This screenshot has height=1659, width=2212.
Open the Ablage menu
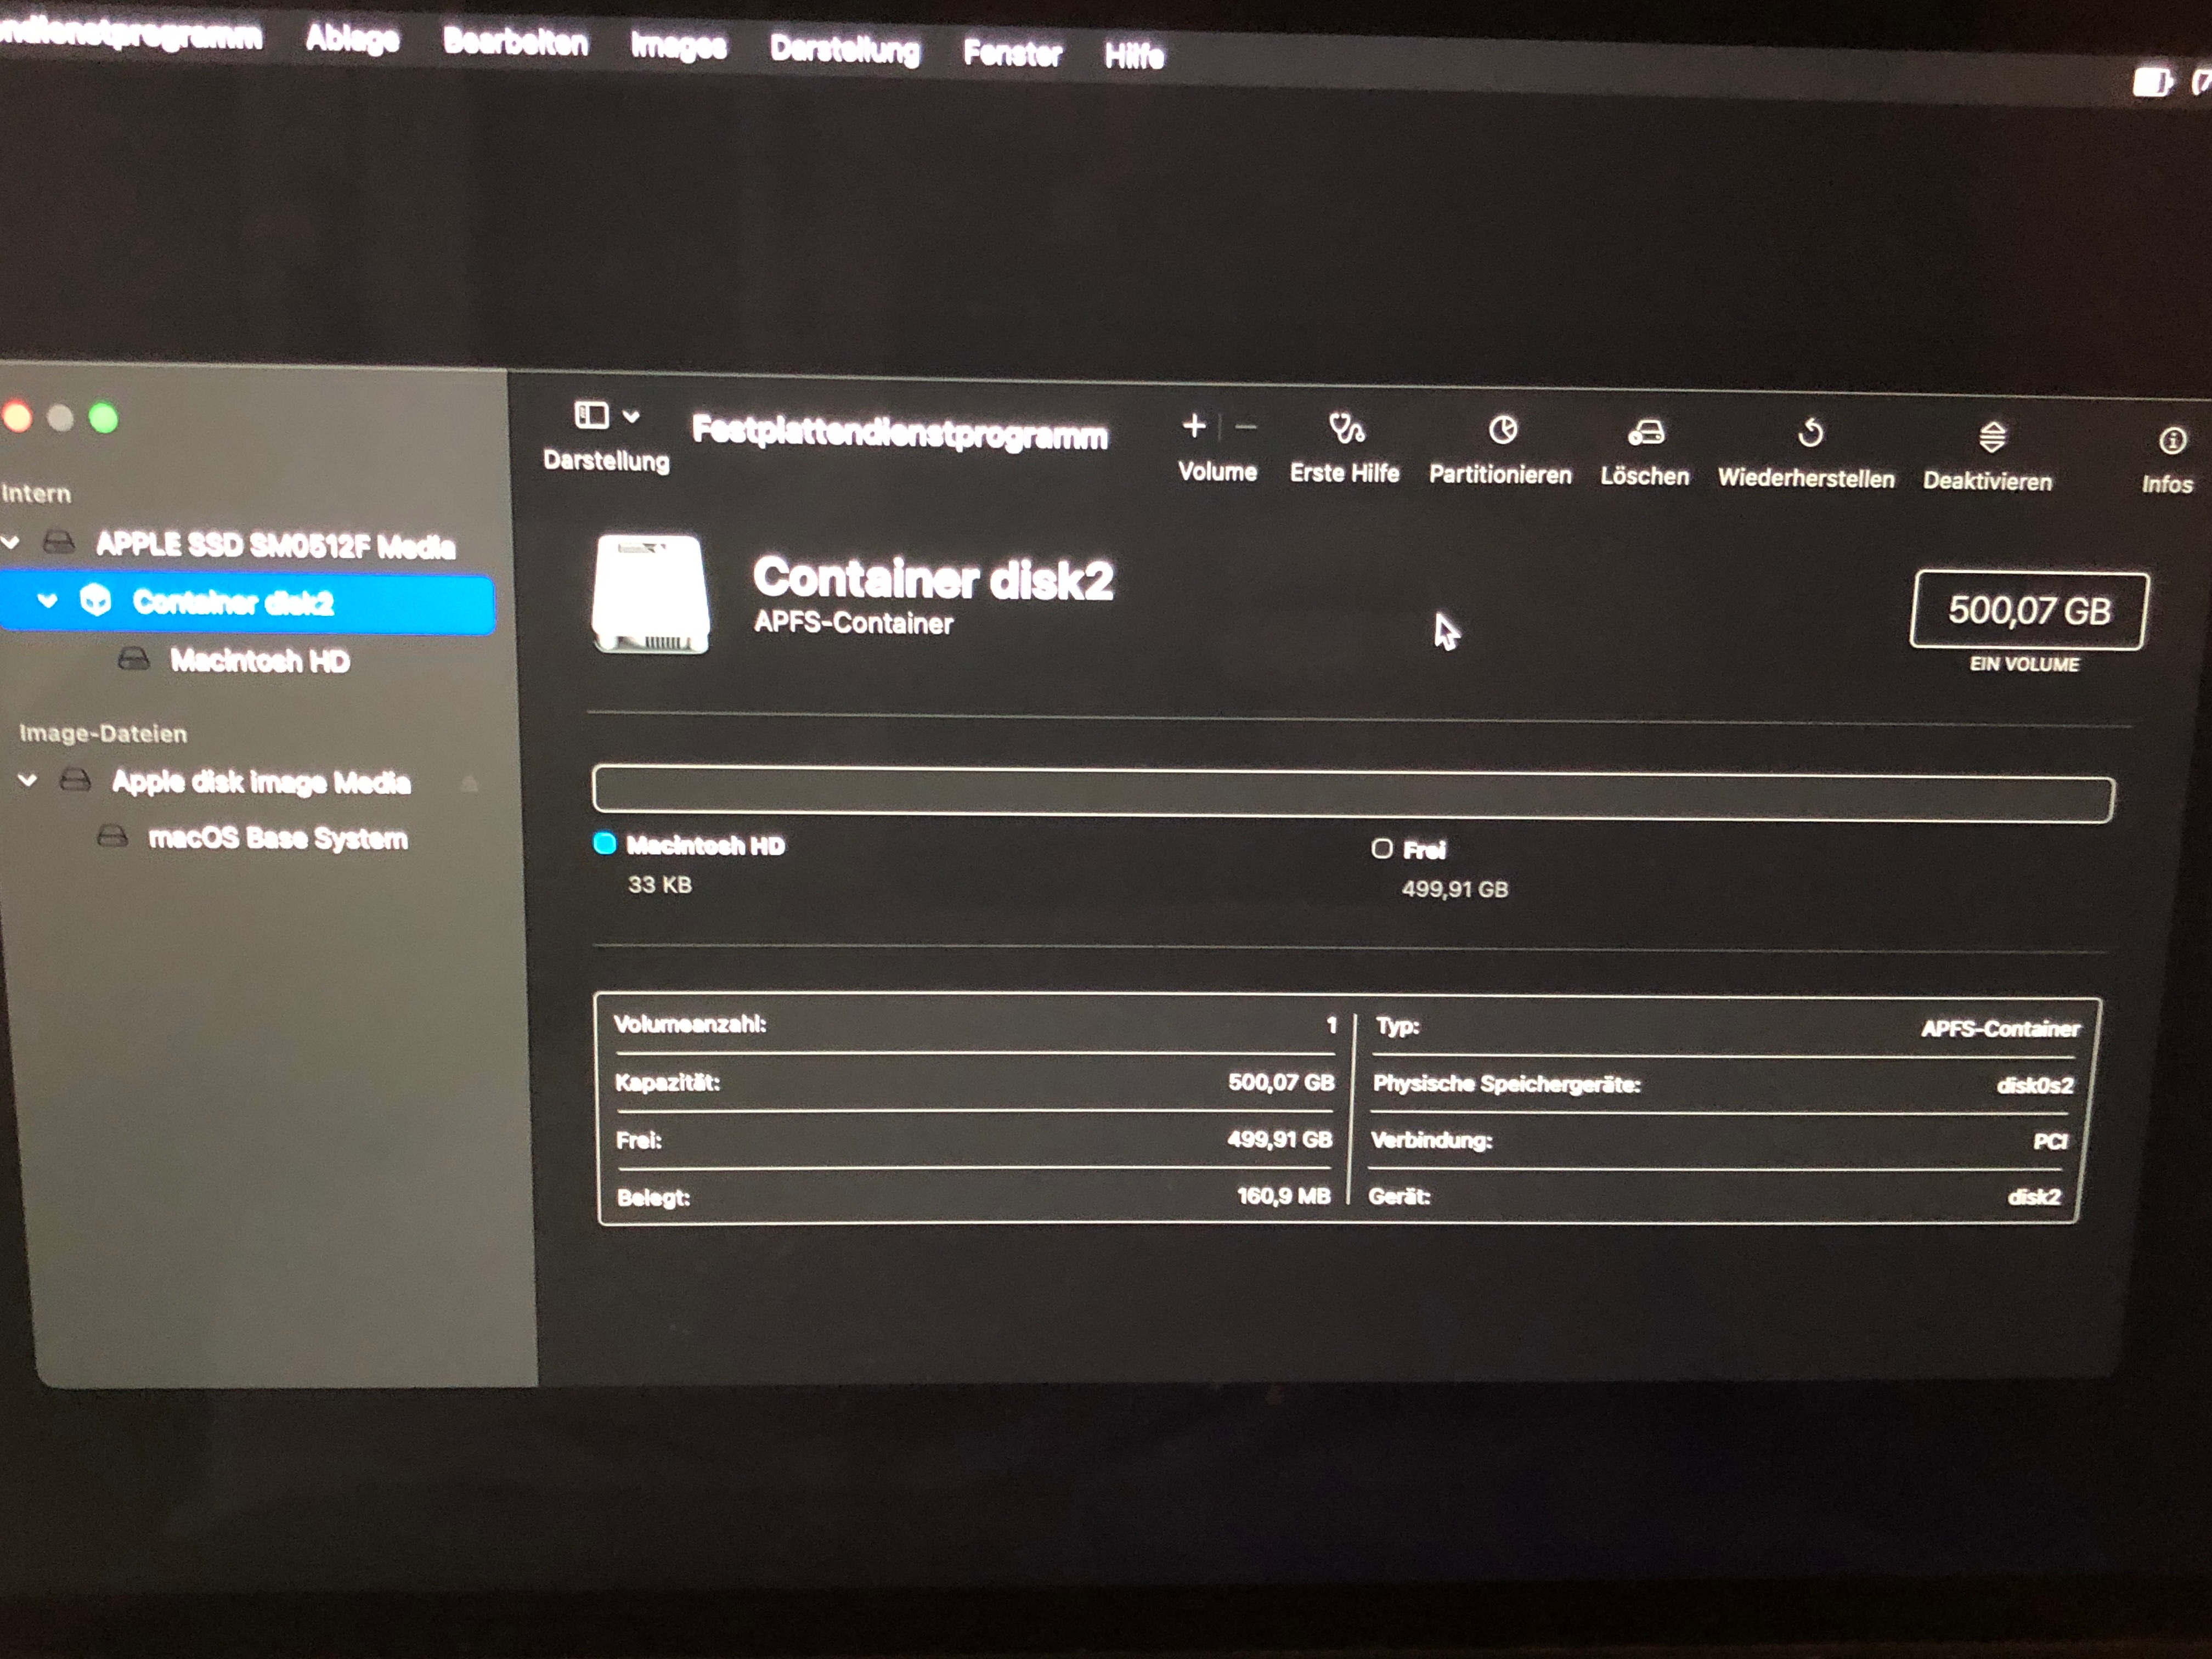352,39
